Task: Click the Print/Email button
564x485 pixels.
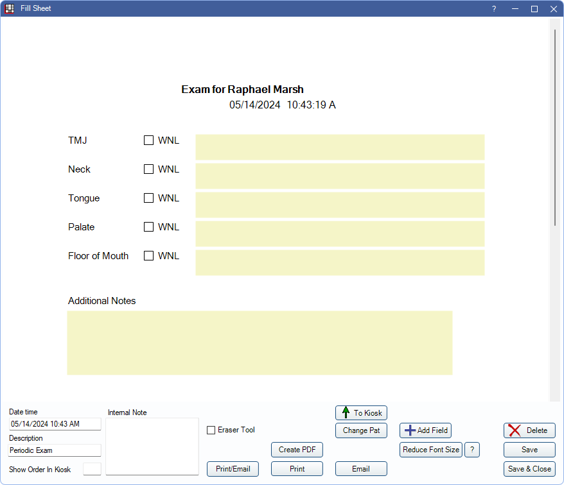Action: pos(233,469)
